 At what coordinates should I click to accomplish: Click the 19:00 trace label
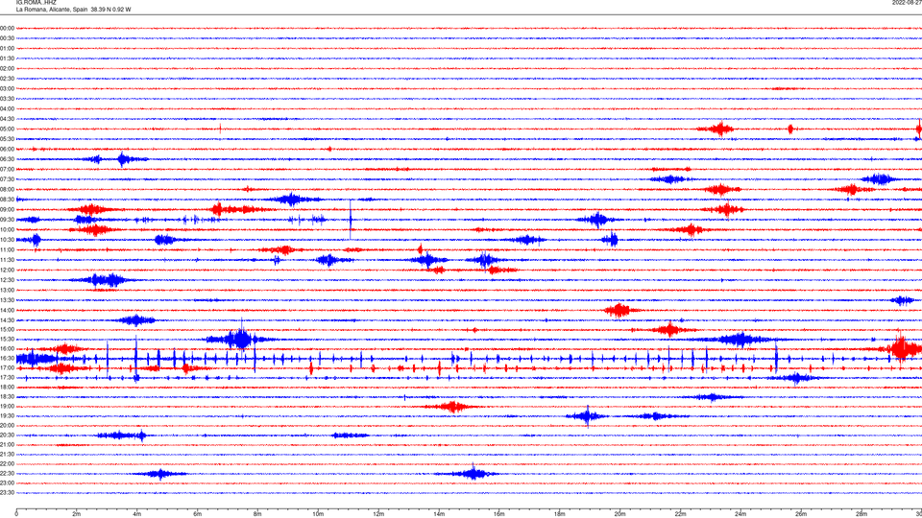pos(7,406)
